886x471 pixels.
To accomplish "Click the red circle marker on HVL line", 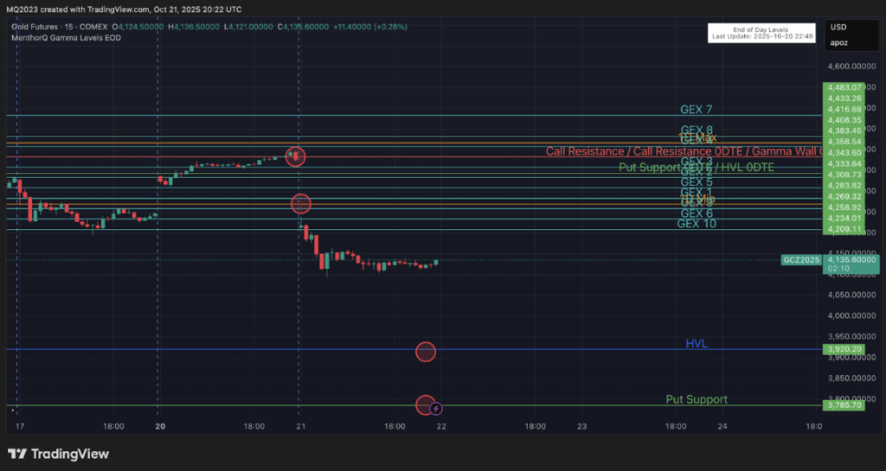I will pos(425,352).
